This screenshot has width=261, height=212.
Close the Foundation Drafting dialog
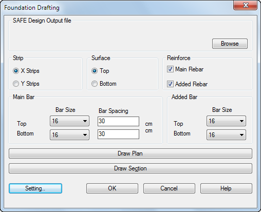click(x=245, y=5)
